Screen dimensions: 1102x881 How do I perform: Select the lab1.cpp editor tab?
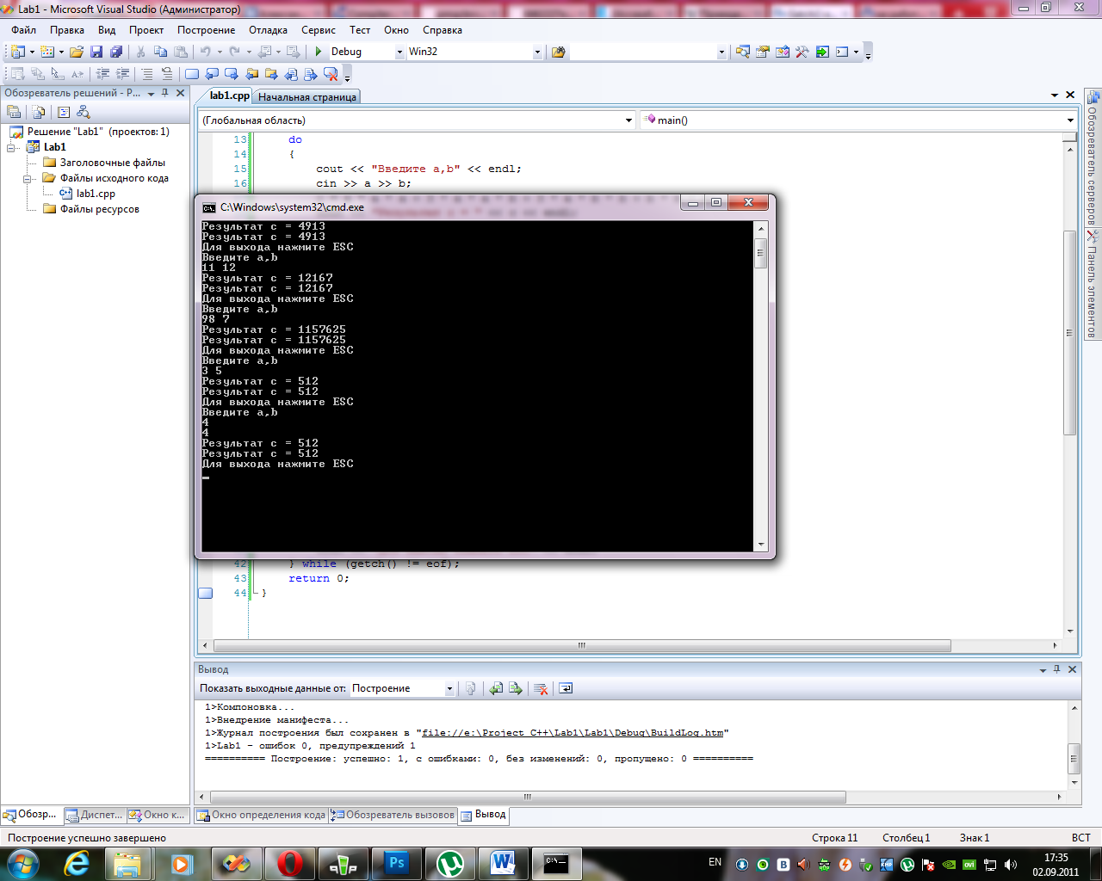point(229,95)
